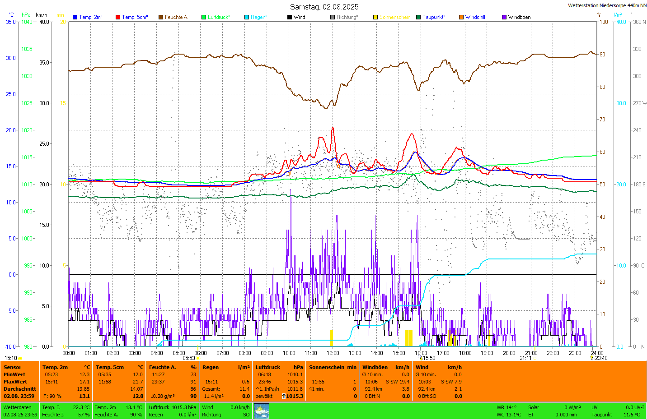Click the cloudy weather condition icon
Viewport: 647px width, 420px height.
(262, 411)
